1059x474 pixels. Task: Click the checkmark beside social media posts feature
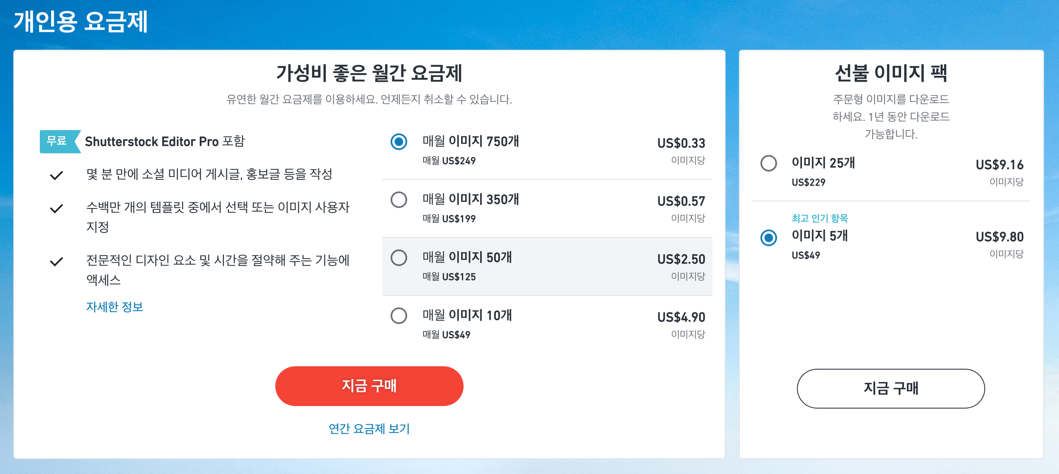(x=56, y=175)
